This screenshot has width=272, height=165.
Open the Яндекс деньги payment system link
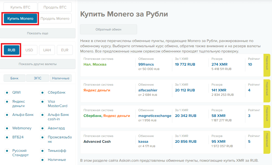coord(97,90)
